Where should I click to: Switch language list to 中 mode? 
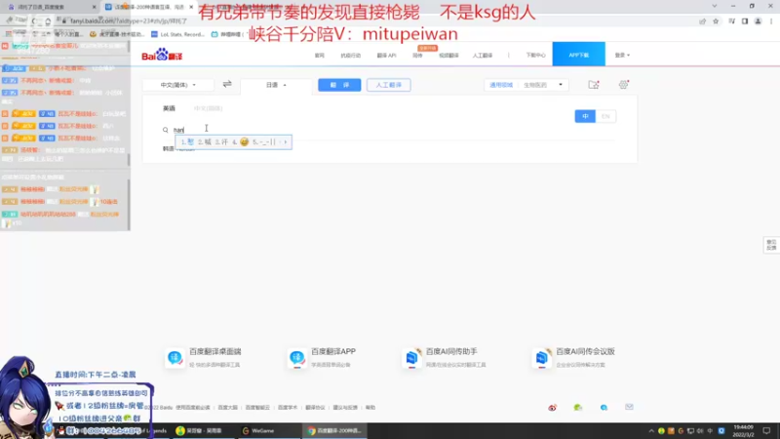[x=585, y=116]
